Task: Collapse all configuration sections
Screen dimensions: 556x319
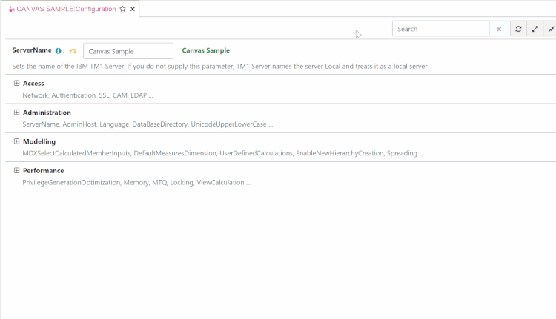Action: (x=551, y=29)
